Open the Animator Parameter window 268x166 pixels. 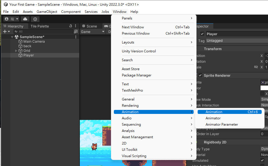[x=230, y=125]
